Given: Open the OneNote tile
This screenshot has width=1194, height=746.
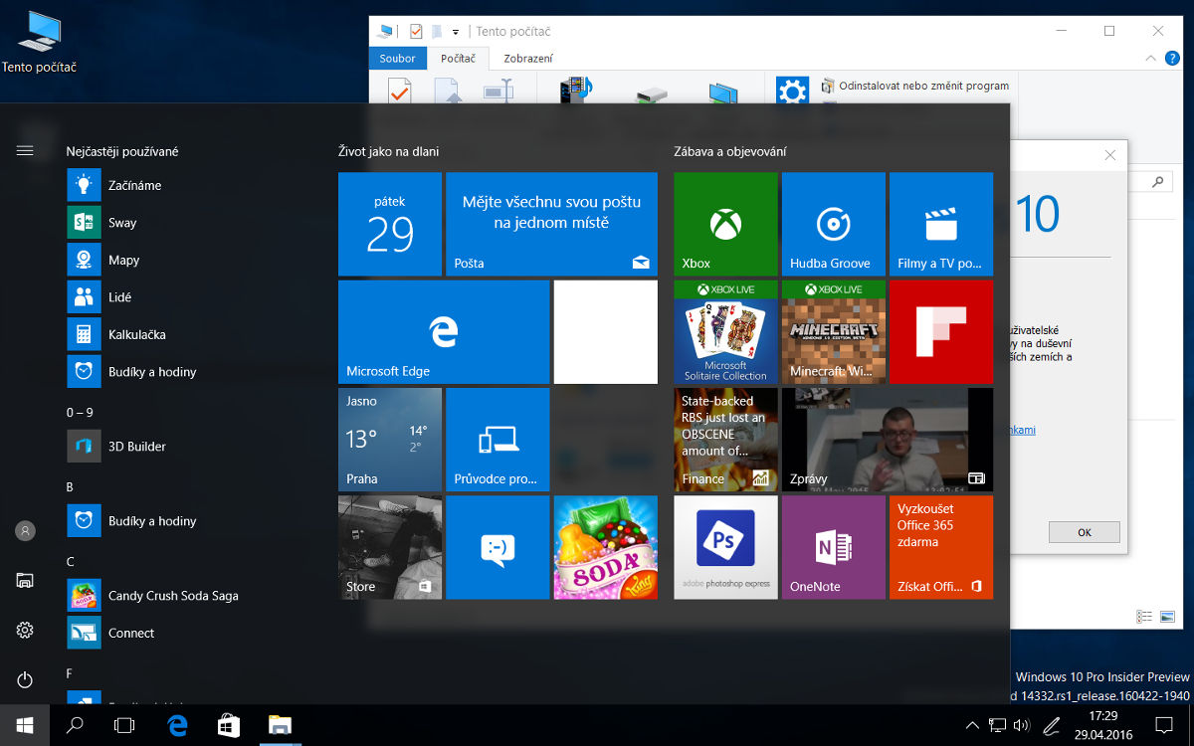Looking at the screenshot, I should [x=833, y=547].
